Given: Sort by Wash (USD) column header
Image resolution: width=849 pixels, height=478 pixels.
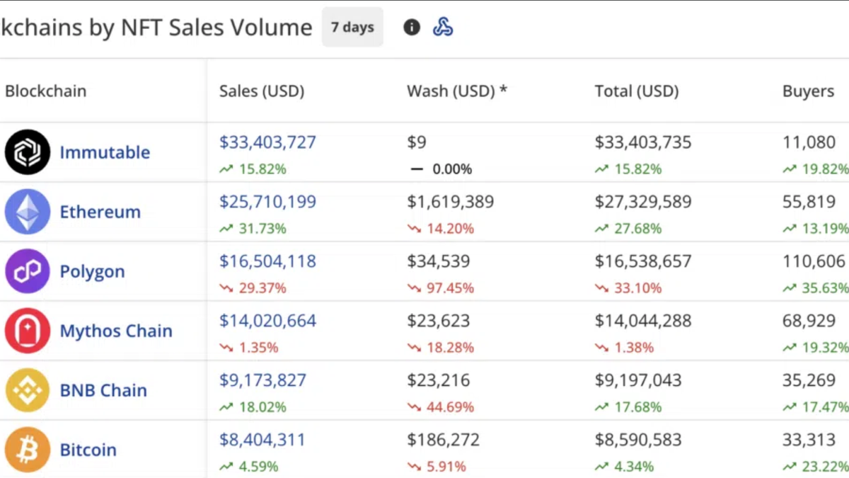Looking at the screenshot, I should point(457,91).
